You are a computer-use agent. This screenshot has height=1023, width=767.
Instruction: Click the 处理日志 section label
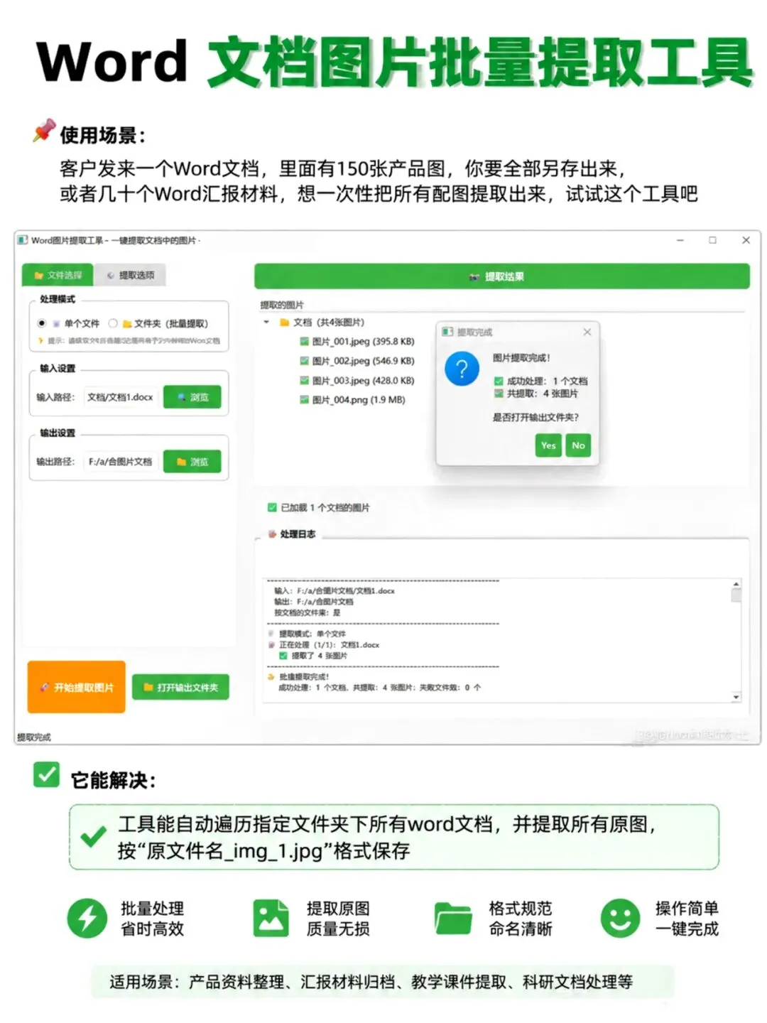coord(298,534)
